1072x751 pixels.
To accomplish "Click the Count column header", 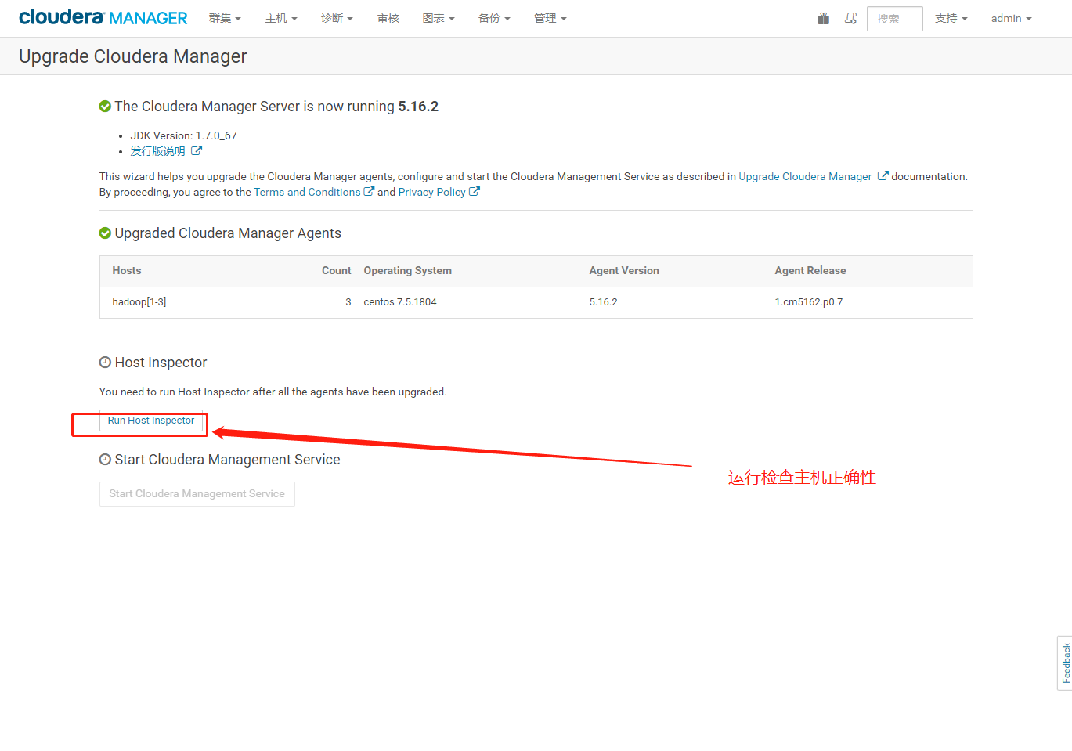I will (336, 270).
